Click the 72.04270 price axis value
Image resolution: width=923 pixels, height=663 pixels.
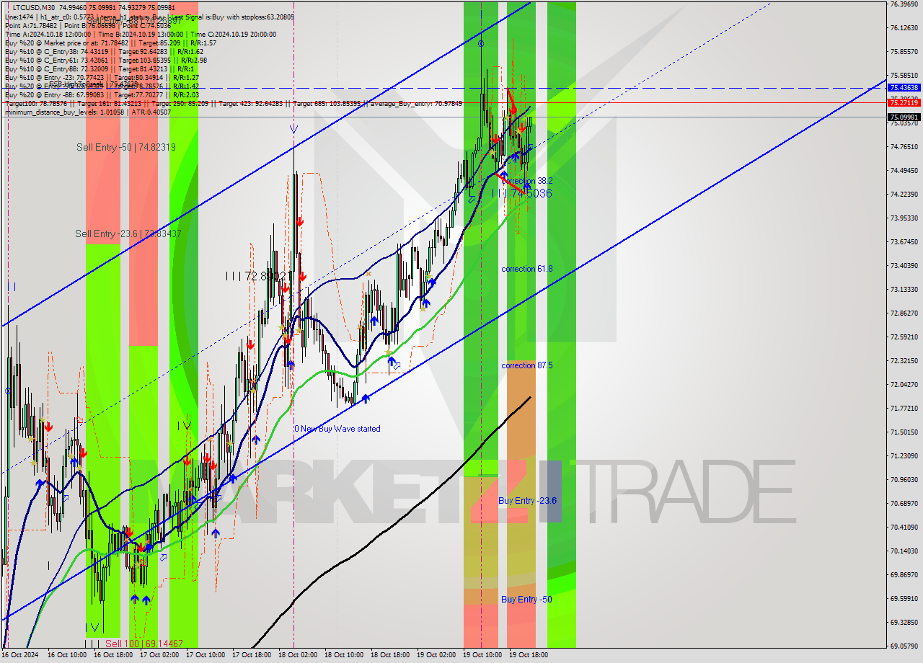(x=904, y=385)
